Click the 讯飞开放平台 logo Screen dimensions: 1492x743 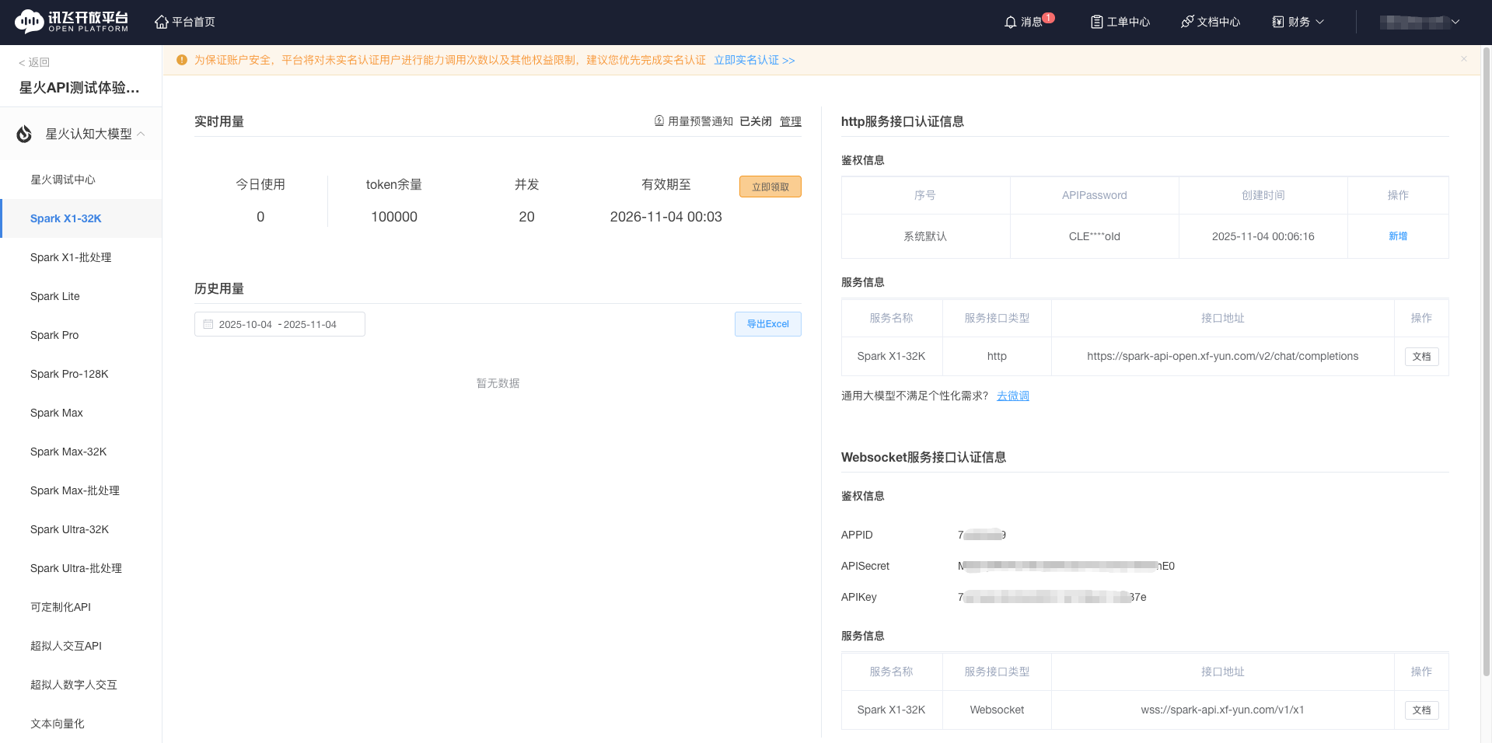coord(70,21)
